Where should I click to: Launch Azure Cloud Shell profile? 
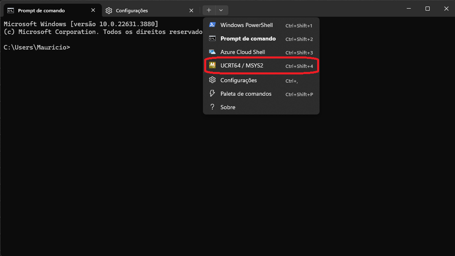[243, 52]
